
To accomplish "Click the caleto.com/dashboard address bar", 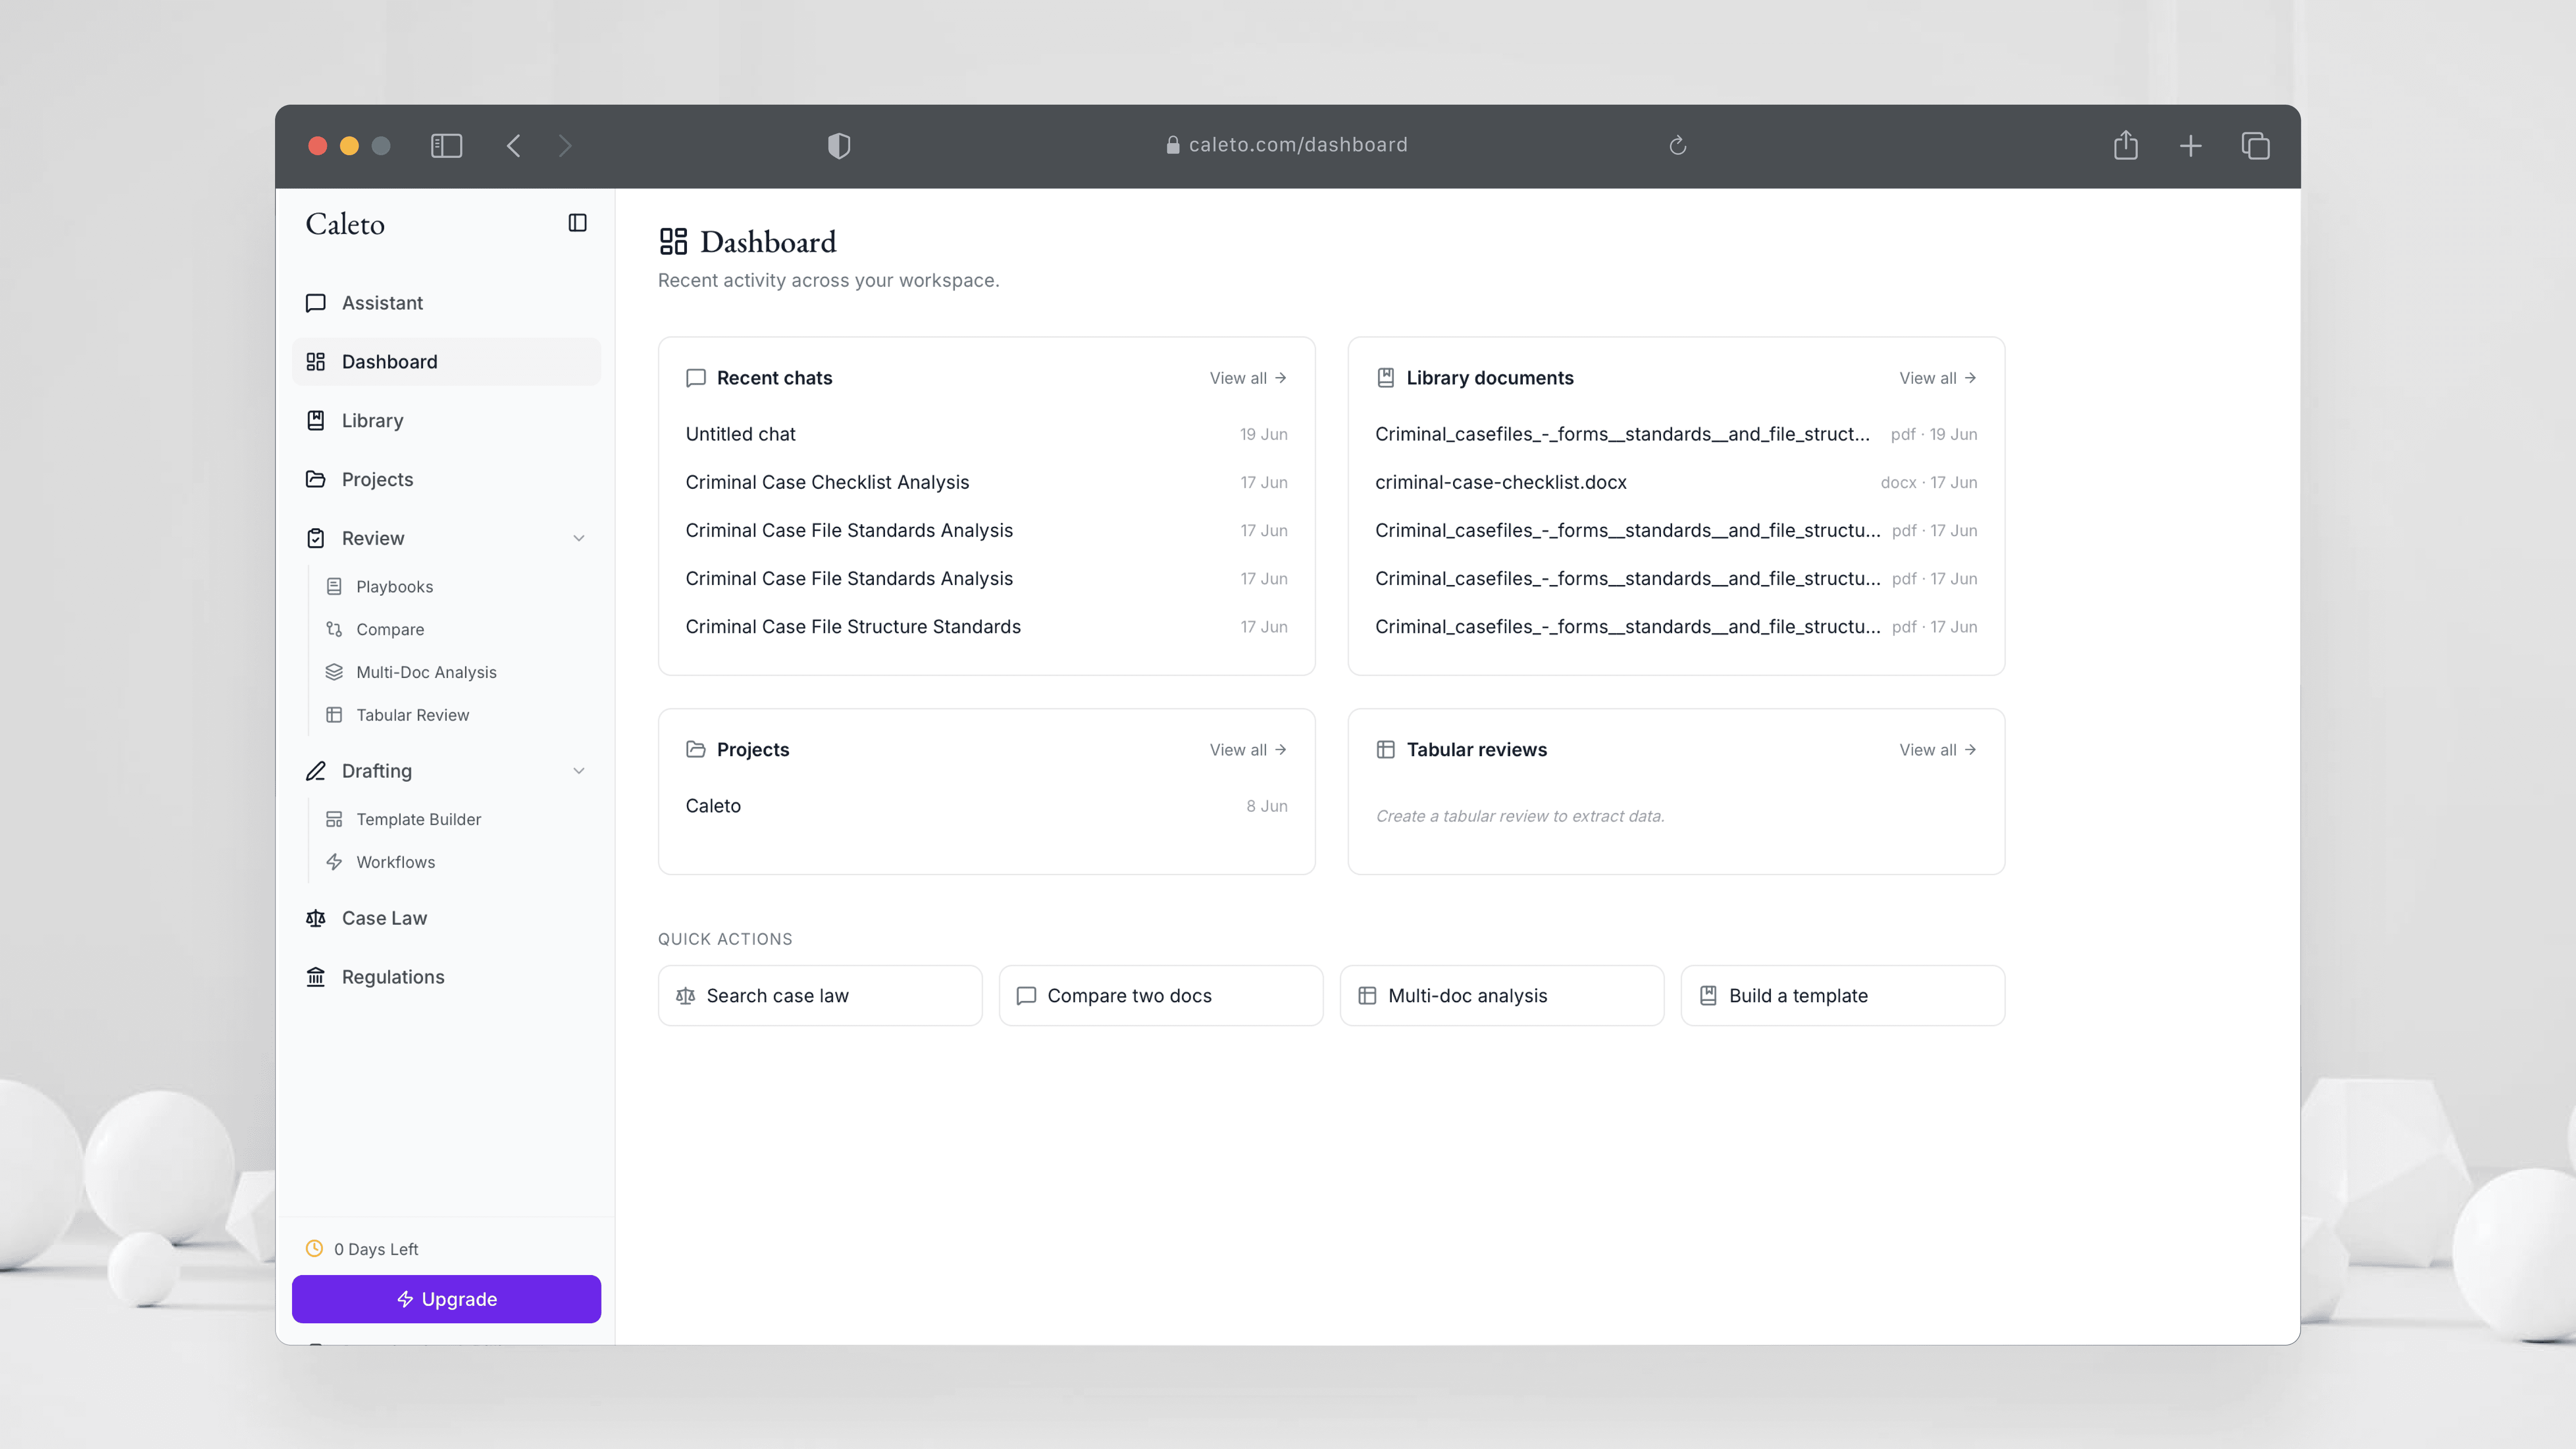I will pyautogui.click(x=1286, y=146).
